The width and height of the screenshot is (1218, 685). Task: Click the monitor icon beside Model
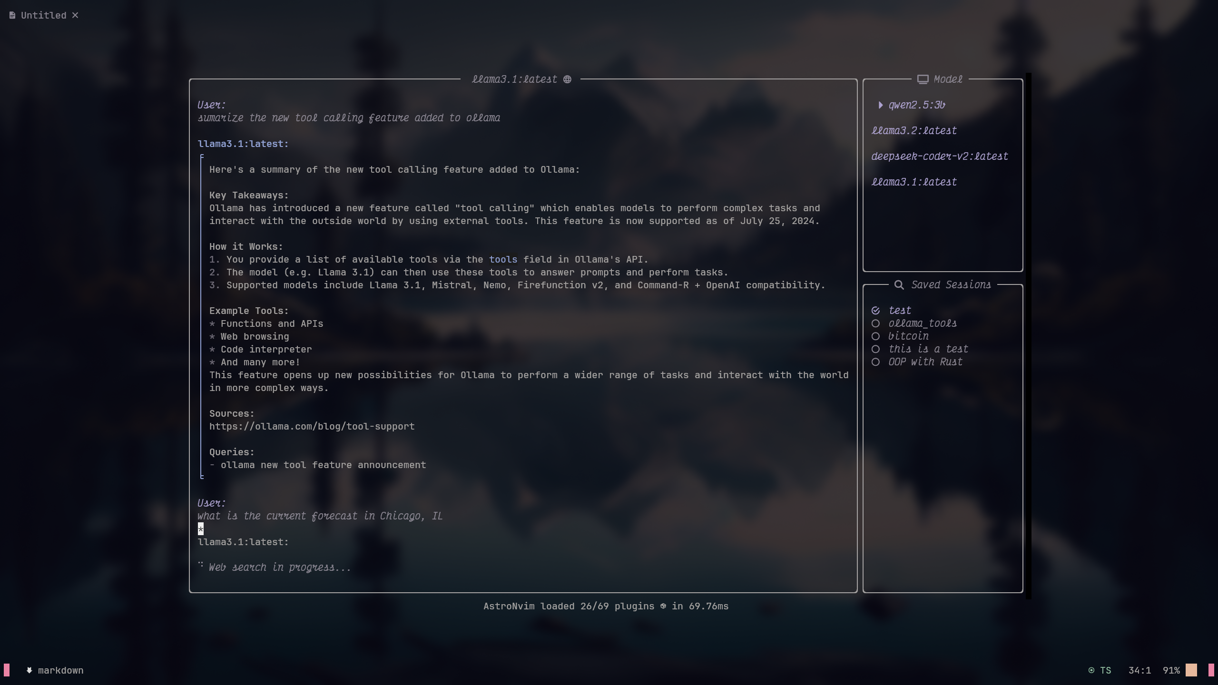923,79
